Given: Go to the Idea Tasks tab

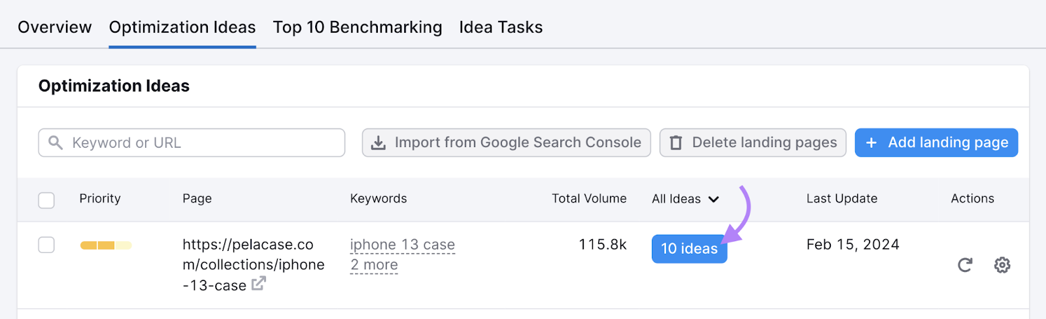Looking at the screenshot, I should pyautogui.click(x=501, y=27).
